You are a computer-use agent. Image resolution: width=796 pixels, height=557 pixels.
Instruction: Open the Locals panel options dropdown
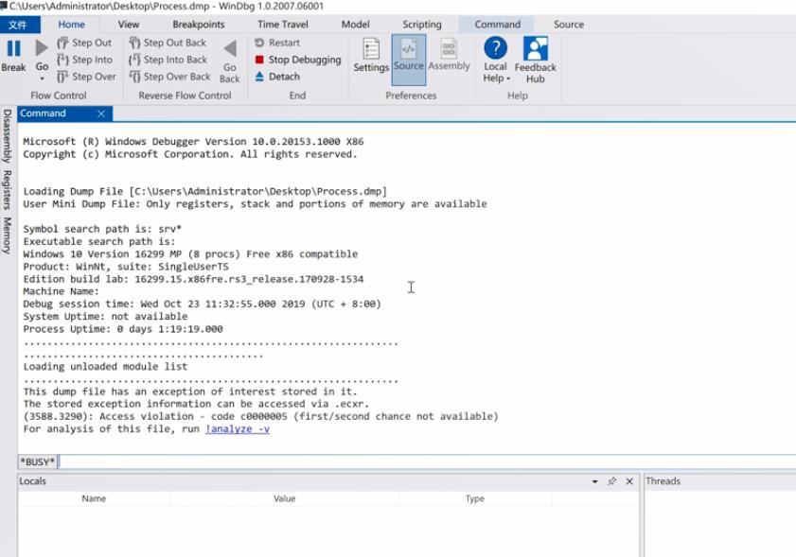(x=595, y=481)
